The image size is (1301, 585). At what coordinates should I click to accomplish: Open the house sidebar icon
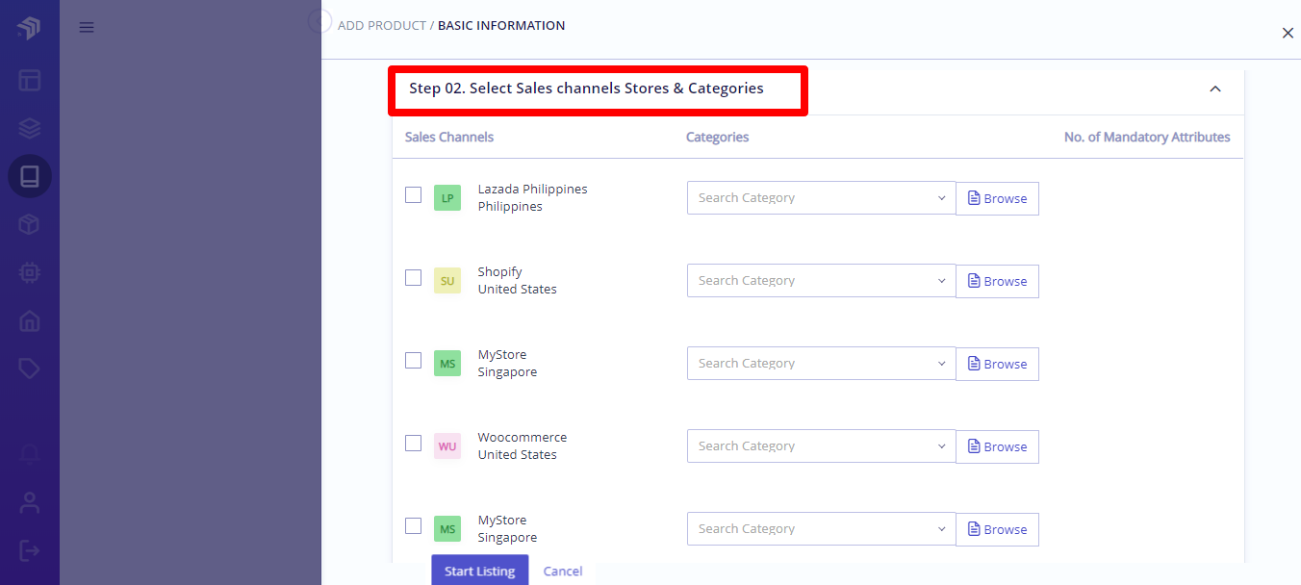coord(29,320)
